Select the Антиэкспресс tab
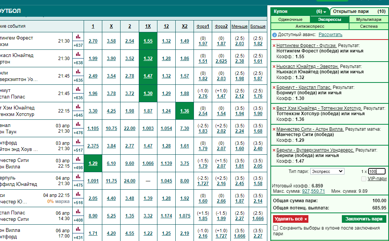 click(x=310, y=26)
